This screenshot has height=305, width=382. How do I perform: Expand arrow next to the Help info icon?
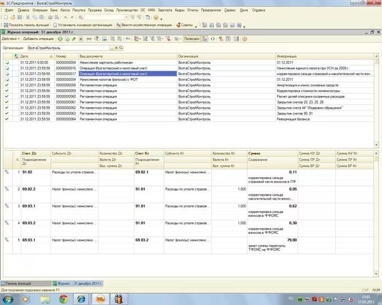(161, 19)
